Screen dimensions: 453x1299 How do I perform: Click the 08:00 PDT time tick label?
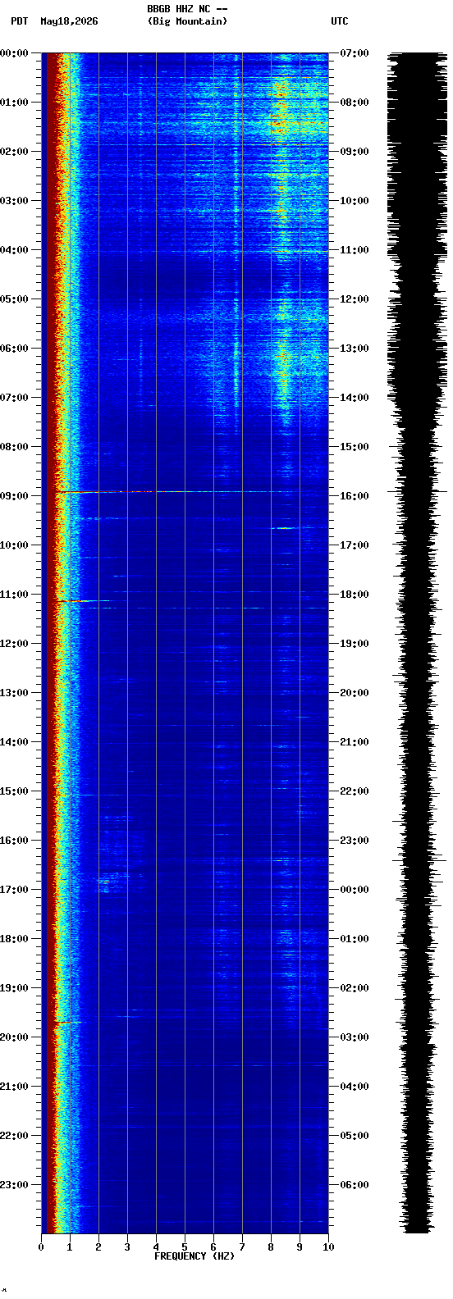pos(15,447)
